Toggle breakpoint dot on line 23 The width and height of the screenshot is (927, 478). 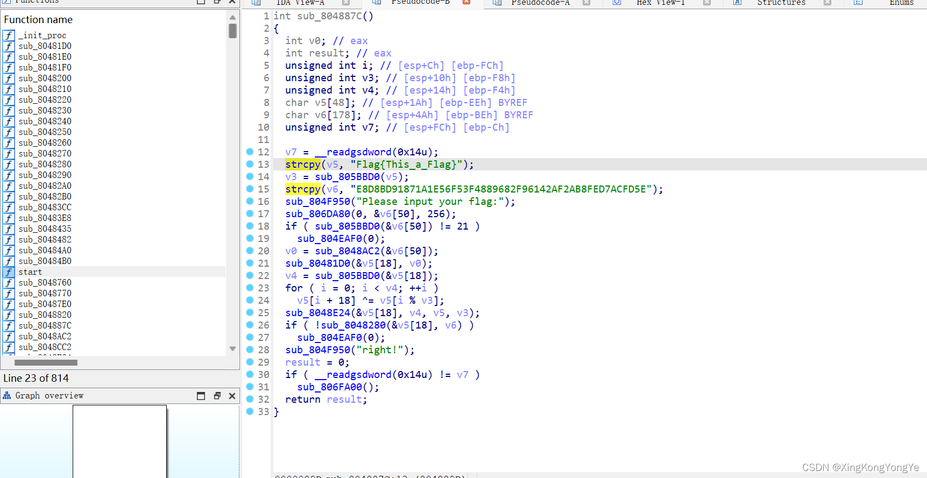pos(250,288)
